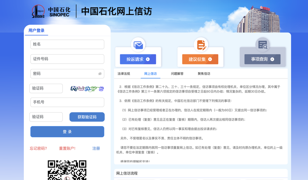Focus the 密码 input field

pyautogui.click(x=67, y=74)
